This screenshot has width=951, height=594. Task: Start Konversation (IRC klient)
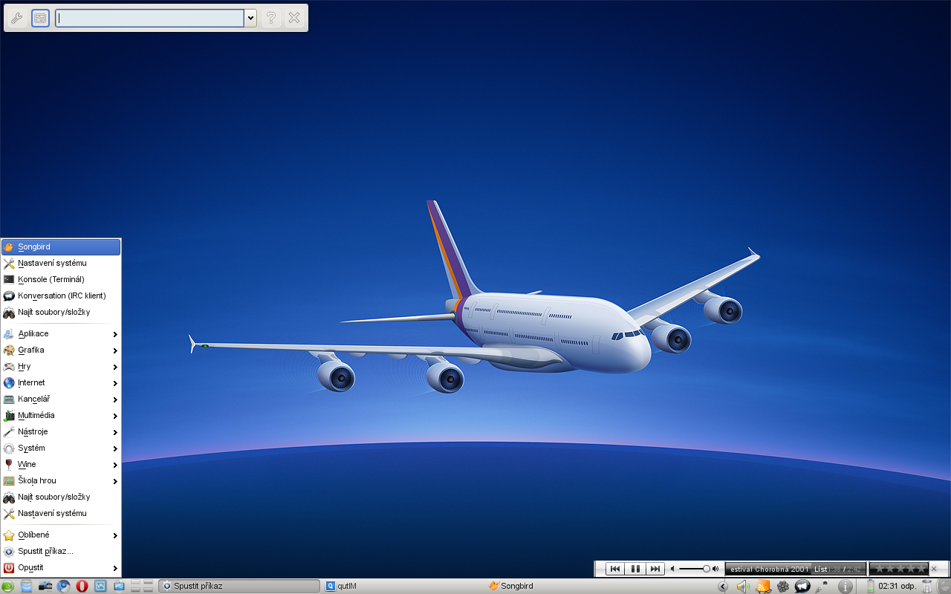pyautogui.click(x=61, y=296)
